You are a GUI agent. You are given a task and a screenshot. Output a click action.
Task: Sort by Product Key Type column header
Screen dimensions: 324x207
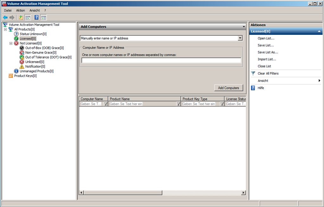tap(202, 99)
